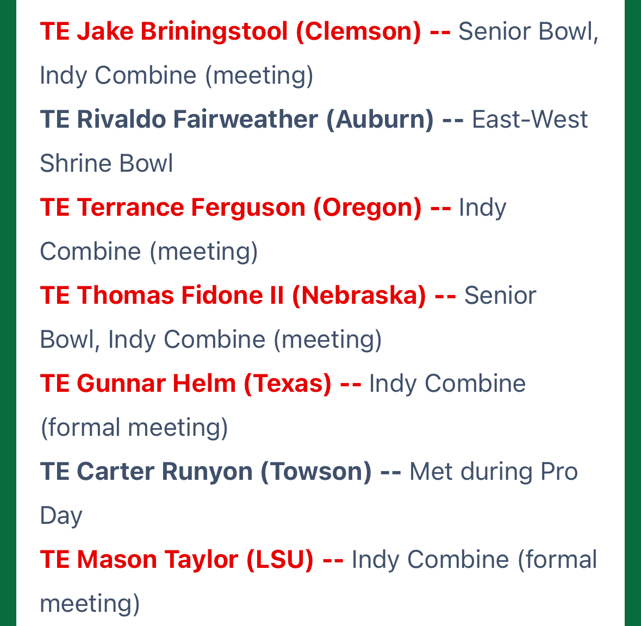The image size is (641, 626).
Task: Click the left green page border
Action: (8, 313)
